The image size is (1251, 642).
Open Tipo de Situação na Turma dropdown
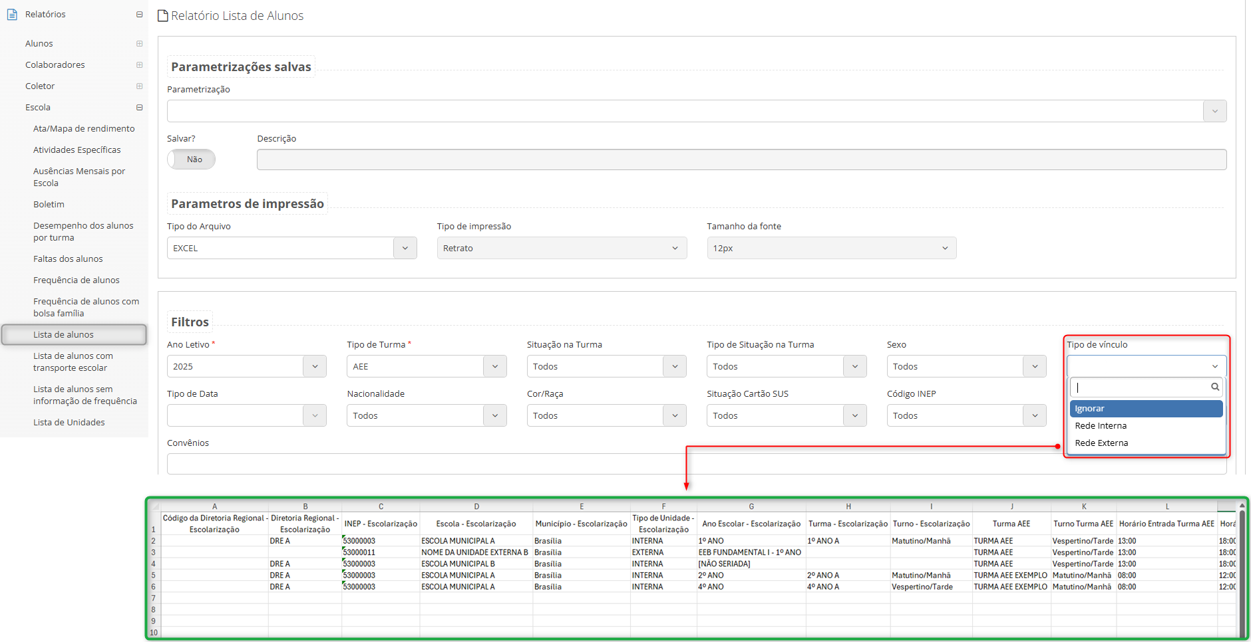coord(787,366)
